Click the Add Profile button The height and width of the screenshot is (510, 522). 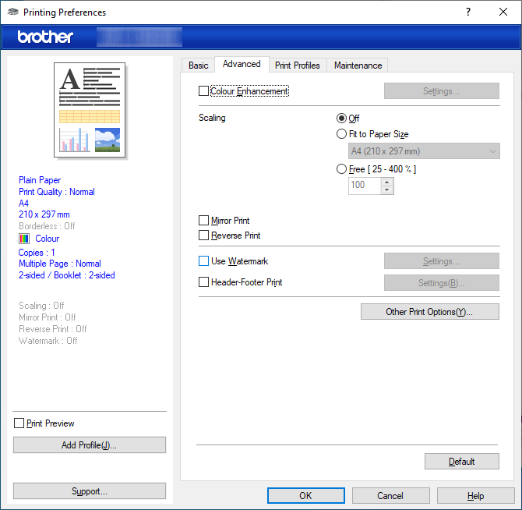point(90,445)
